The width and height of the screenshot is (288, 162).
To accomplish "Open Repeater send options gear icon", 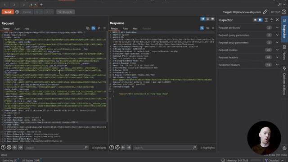I will click(17, 12).
